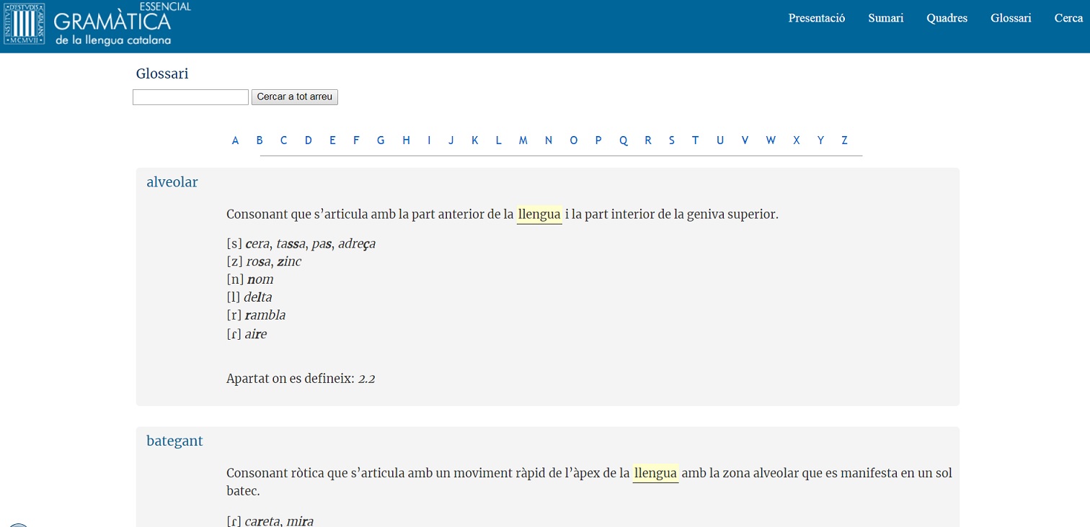Go to the Sumari page
Image resolution: width=1090 pixels, height=527 pixels.
885,18
